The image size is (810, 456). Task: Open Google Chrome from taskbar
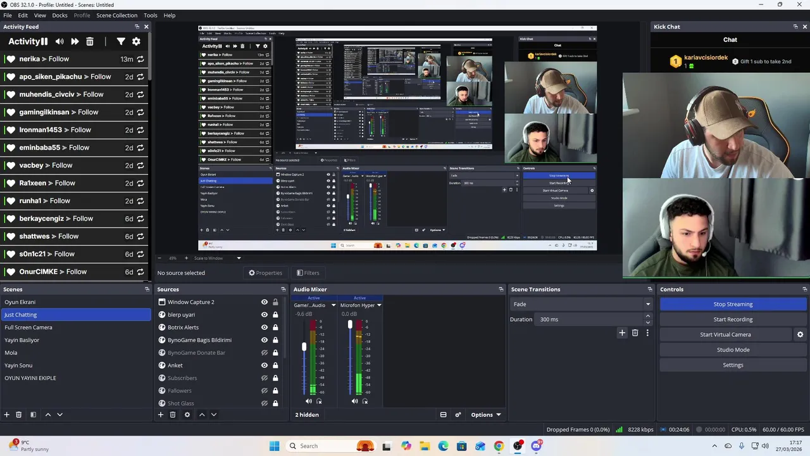[x=499, y=446]
